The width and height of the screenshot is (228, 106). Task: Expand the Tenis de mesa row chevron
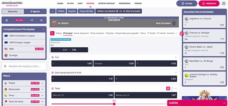[x=42, y=102]
